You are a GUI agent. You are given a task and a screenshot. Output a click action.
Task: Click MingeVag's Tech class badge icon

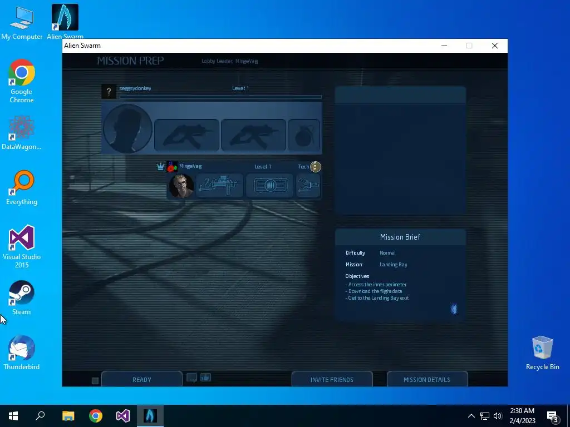[316, 167]
